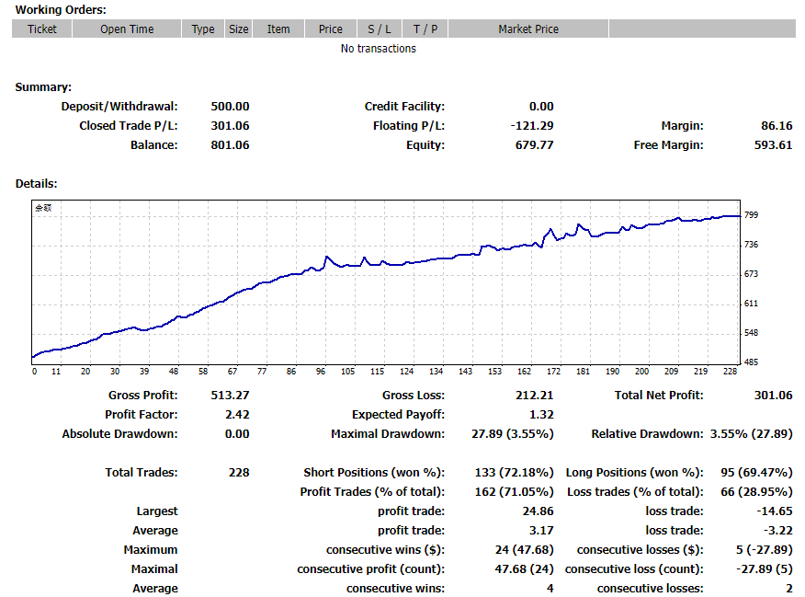Click the 96 x-axis label
This screenshot has height=597, width=805.
coord(321,372)
